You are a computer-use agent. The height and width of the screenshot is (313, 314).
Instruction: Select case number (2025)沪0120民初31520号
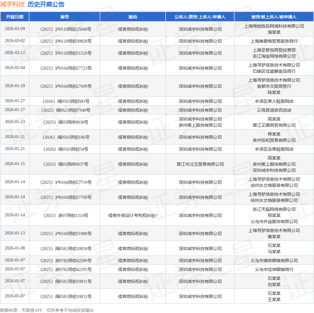click(x=66, y=53)
